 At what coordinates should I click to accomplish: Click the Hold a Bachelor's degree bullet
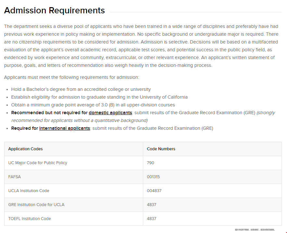[81, 89]
